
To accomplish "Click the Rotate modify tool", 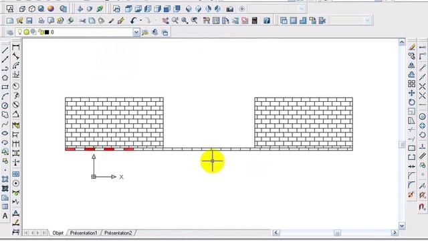I will click(x=412, y=102).
